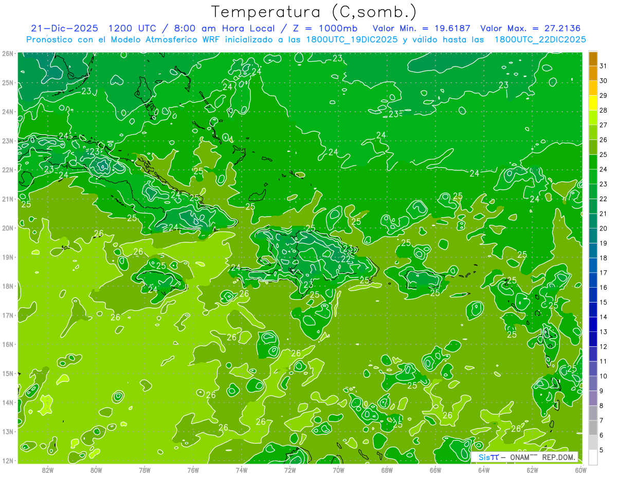Pick legend swatch between 25 and 26
This screenshot has height=477, width=617.
(x=593, y=147)
